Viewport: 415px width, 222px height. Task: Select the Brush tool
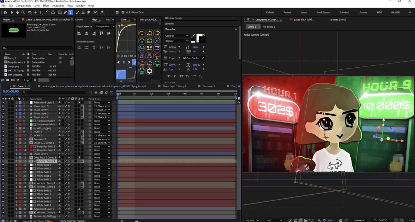point(78,12)
